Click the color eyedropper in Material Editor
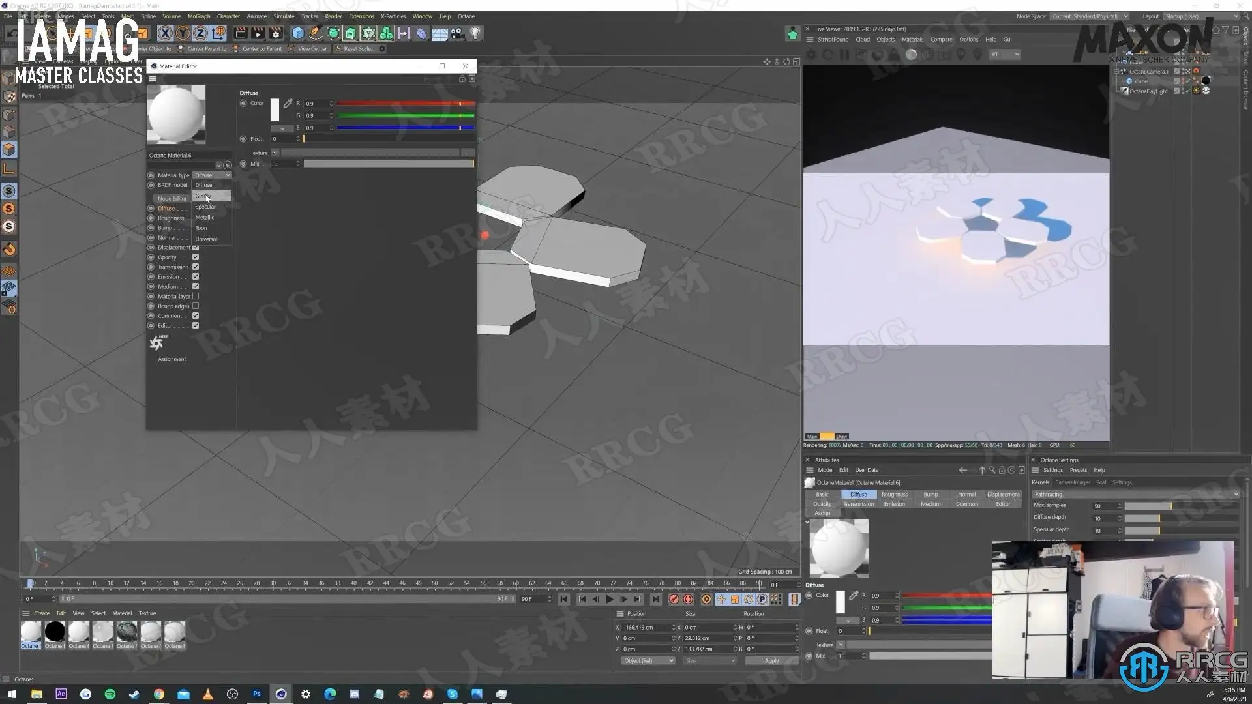 288,103
